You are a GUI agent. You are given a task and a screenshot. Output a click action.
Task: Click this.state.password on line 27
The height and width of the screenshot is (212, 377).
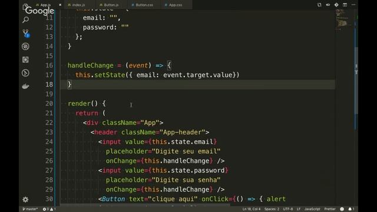[x=188, y=170]
